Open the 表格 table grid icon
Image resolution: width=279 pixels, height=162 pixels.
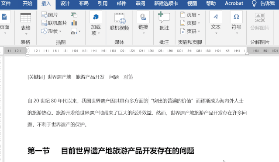pyautogui.click(x=26, y=18)
